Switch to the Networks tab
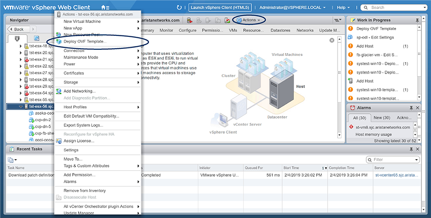The image size is (431, 218). tap(305, 30)
